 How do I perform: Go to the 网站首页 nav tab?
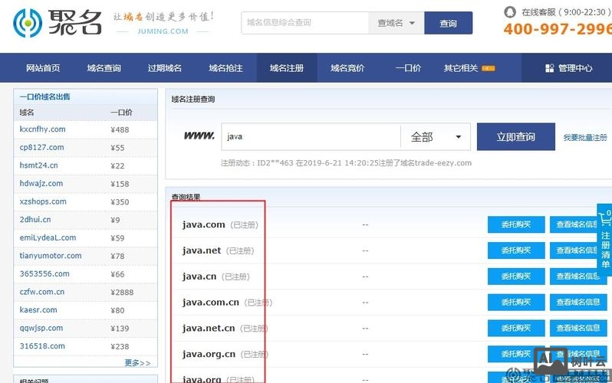click(x=43, y=68)
